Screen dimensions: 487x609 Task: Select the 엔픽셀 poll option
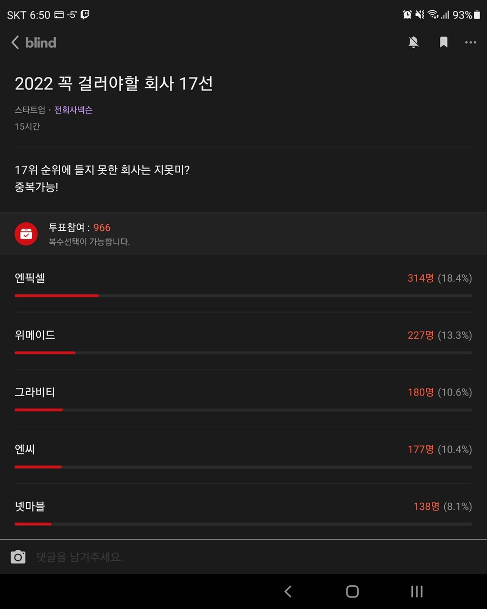30,278
